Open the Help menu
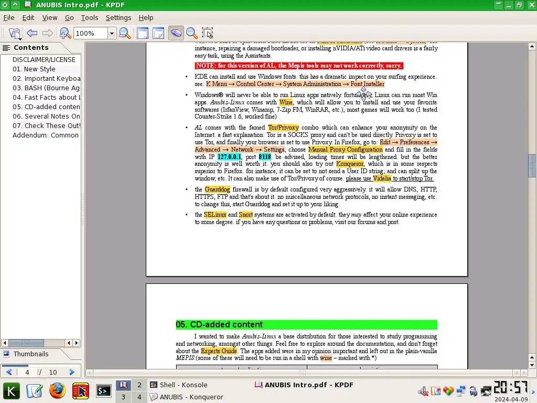This screenshot has height=403, width=537. tap(146, 17)
